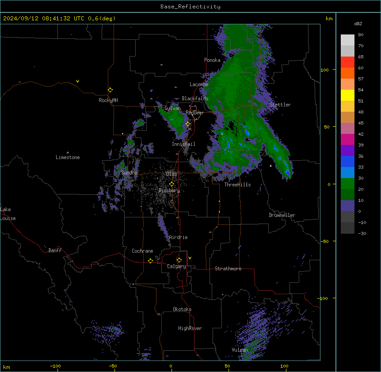Click the high-reflectivity storm core near Drumheller

288,173
